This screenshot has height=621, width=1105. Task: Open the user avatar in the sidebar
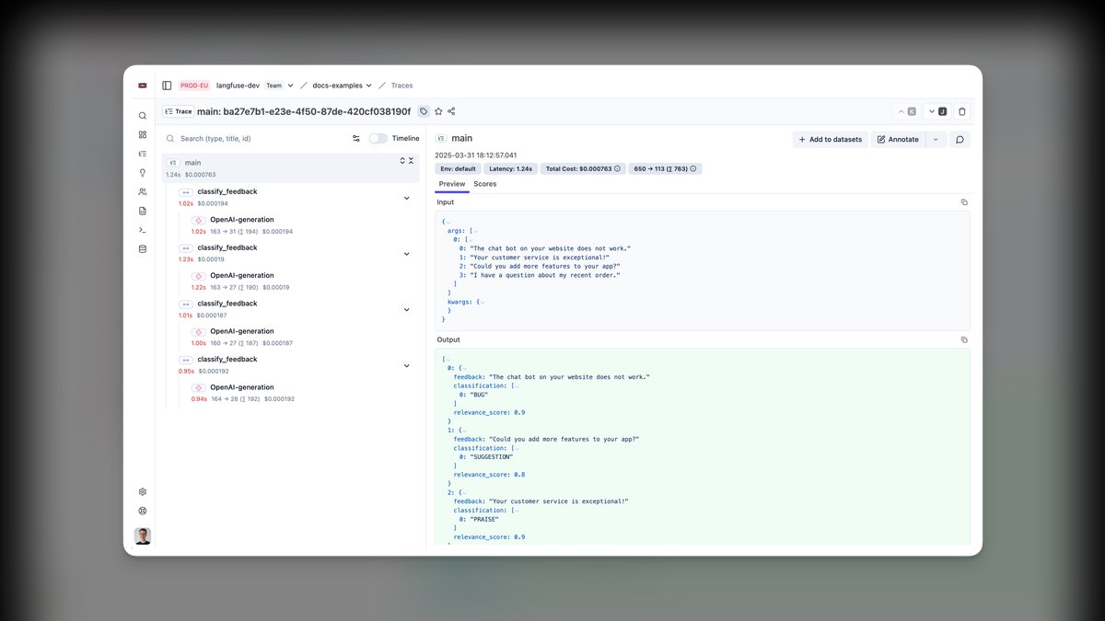[143, 536]
